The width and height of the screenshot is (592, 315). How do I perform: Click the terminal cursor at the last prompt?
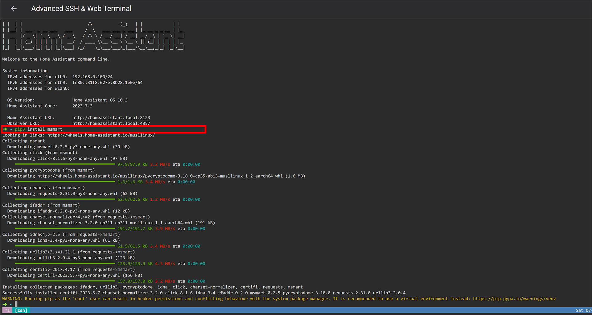click(x=16, y=305)
